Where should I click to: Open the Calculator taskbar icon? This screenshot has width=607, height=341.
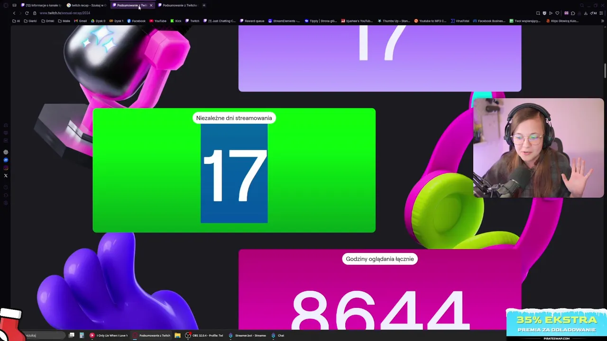pos(82,335)
